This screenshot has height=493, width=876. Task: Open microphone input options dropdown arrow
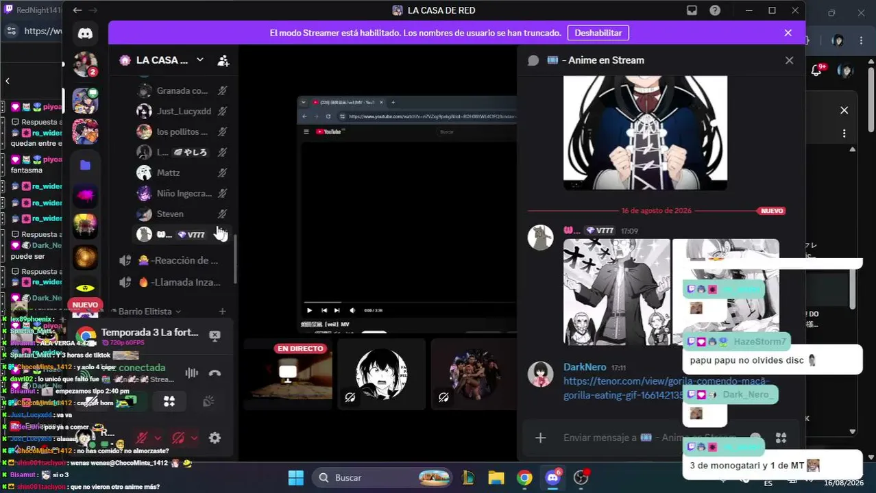(158, 438)
